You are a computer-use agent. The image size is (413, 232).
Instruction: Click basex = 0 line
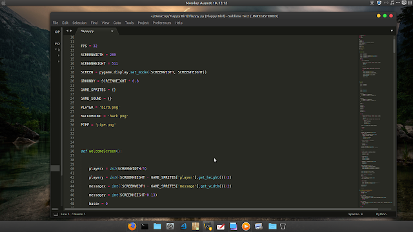(98, 204)
